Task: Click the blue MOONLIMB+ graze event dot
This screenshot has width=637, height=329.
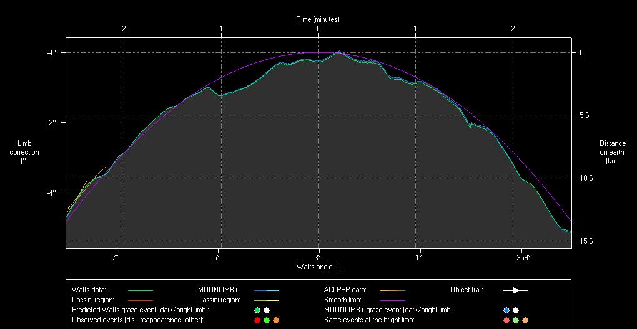Action: point(506,310)
